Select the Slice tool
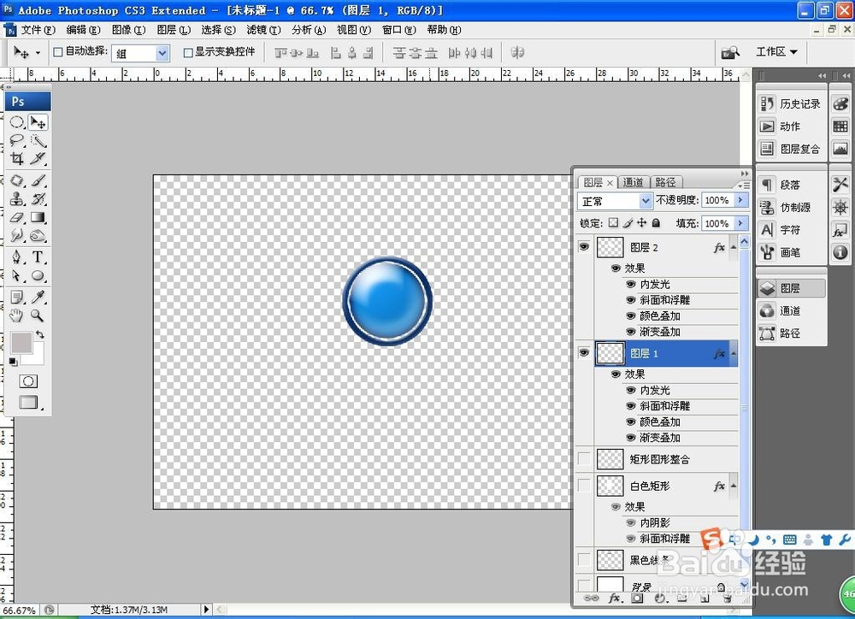Screen dimensions: 855x619 [38, 158]
